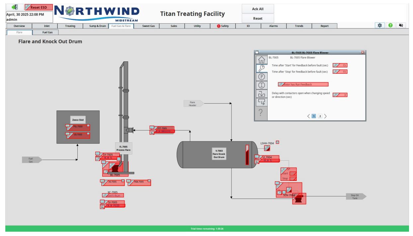Toggle the Start setpoint indicator box
Screen dimensions: 413x236
coord(293,174)
